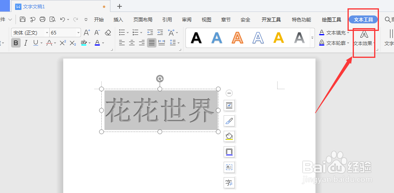Select the 文本工具 tab
The width and height of the screenshot is (394, 193).
point(363,19)
